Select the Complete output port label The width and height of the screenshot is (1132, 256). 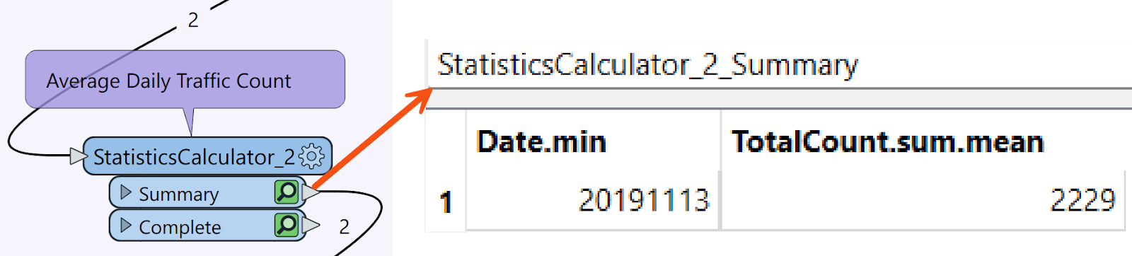pyautogui.click(x=180, y=227)
